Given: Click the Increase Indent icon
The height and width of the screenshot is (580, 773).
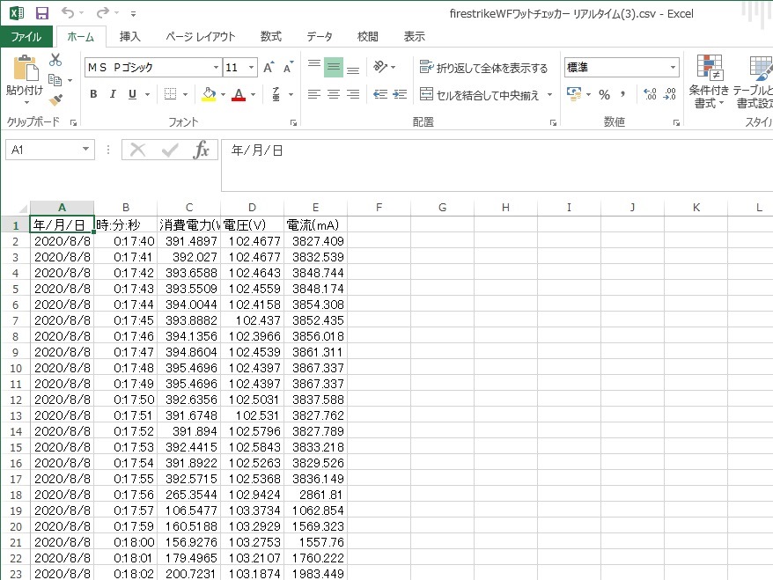Looking at the screenshot, I should 400,94.
